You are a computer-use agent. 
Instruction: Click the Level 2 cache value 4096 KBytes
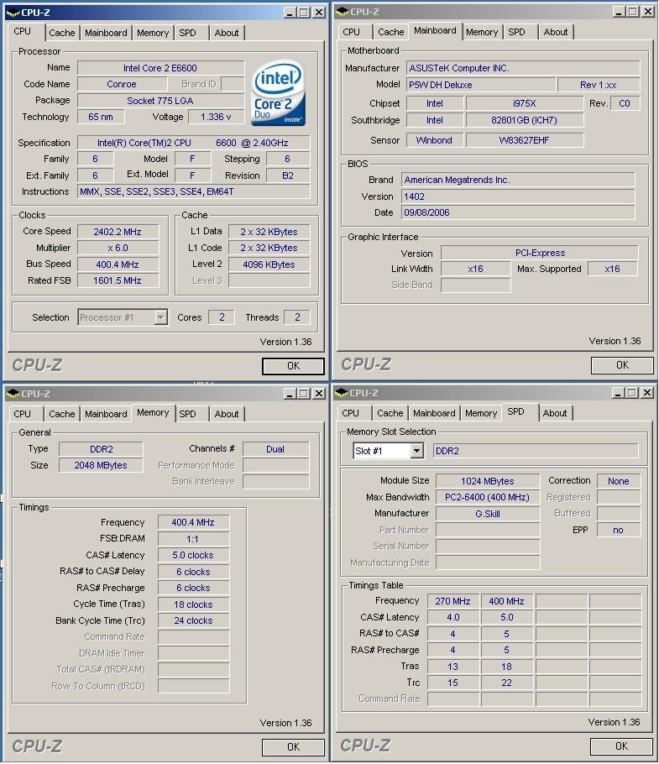(269, 264)
